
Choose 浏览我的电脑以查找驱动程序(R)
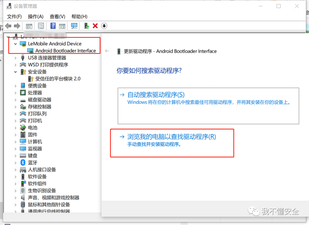tap(171, 137)
